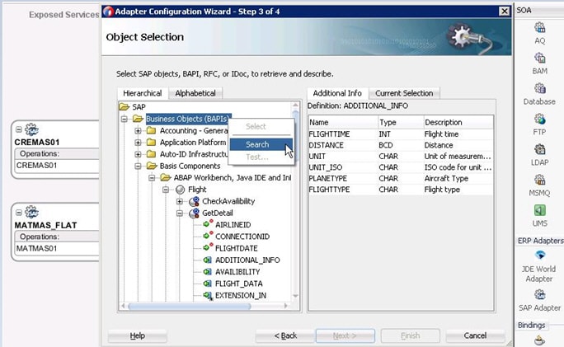The width and height of the screenshot is (564, 347).
Task: Expand the Auto-ID Infrastructure node
Action: (x=138, y=154)
